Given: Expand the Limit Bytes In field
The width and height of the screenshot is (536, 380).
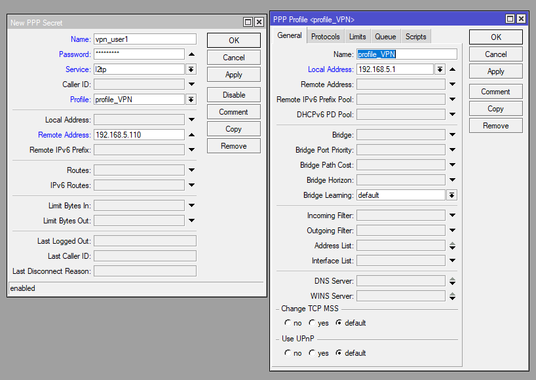Looking at the screenshot, I should pos(192,205).
